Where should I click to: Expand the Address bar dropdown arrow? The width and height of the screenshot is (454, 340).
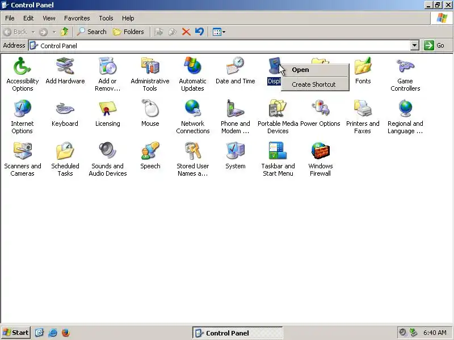(x=415, y=45)
